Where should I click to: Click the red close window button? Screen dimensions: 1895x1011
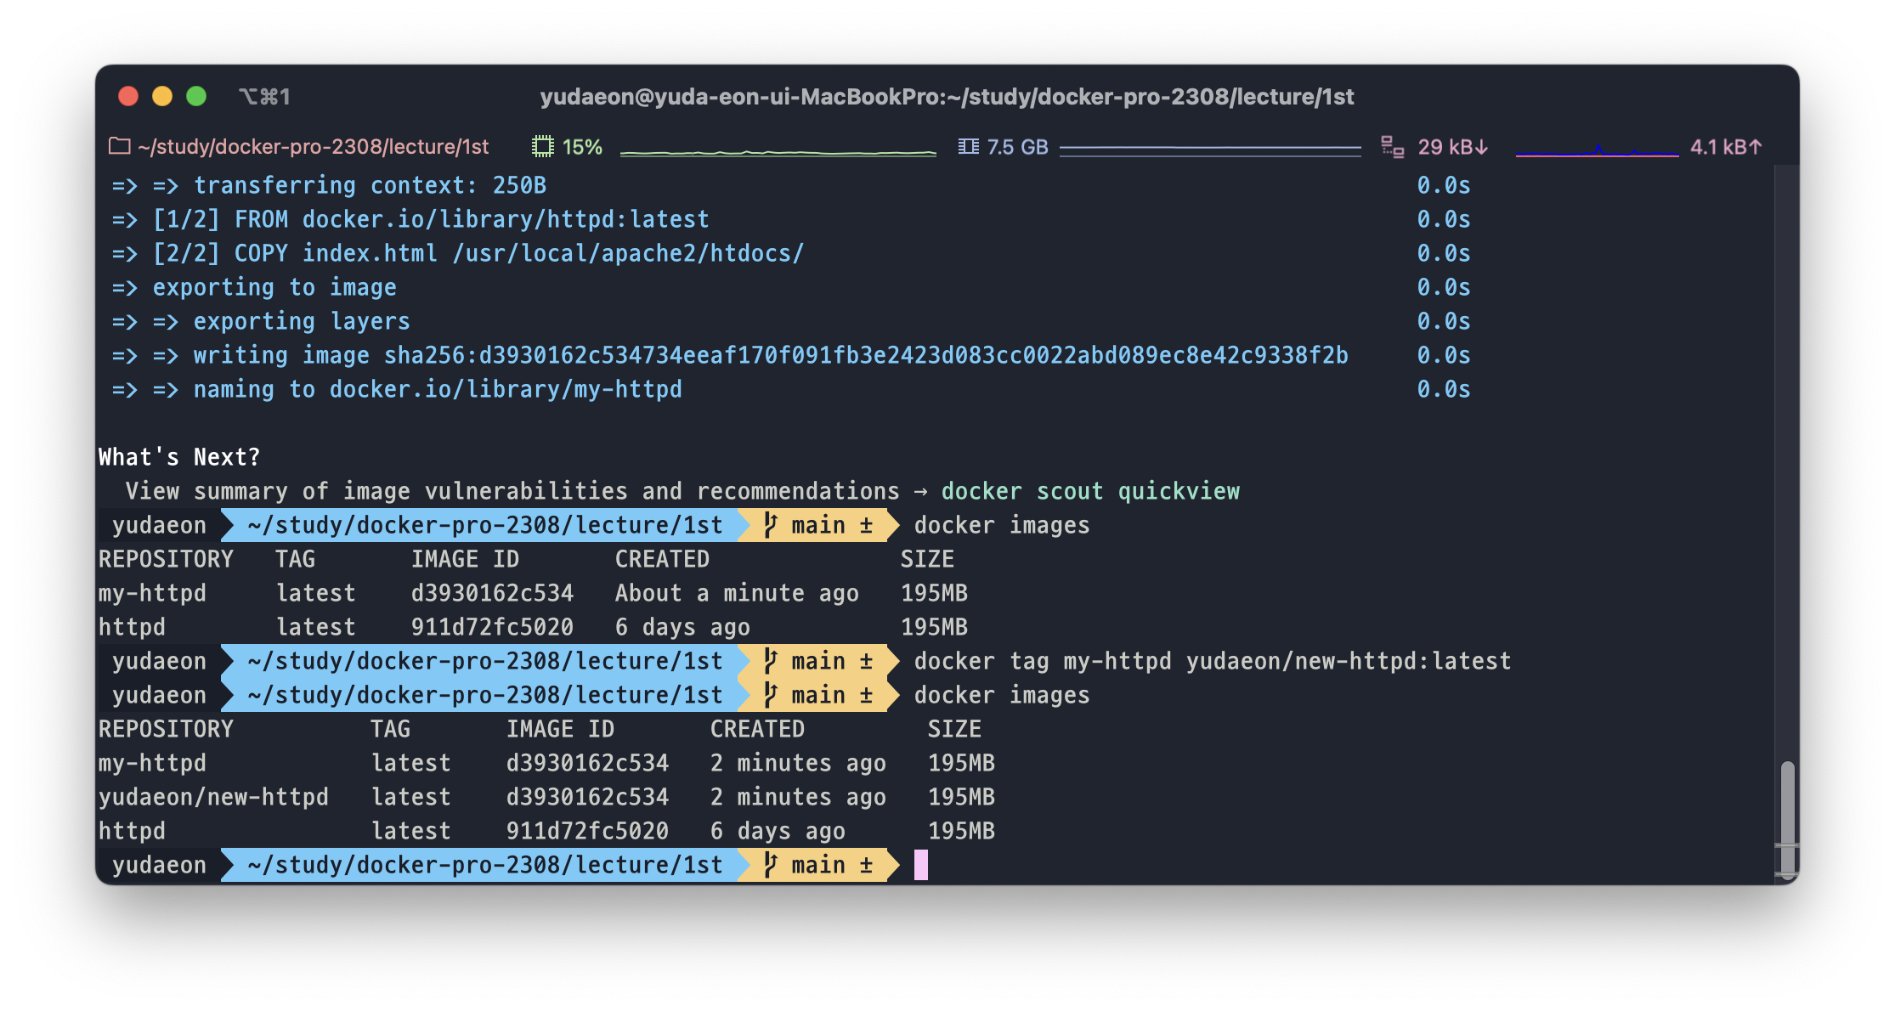coord(128,97)
